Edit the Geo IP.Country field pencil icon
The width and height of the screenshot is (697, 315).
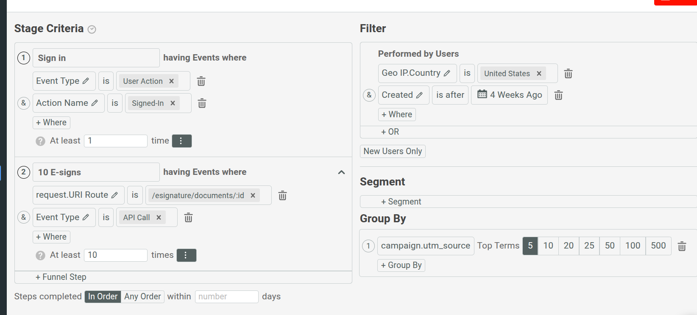point(447,73)
